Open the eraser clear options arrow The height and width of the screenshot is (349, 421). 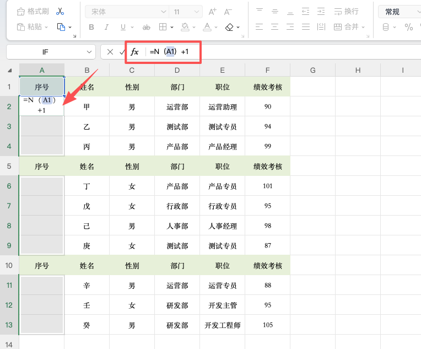(x=238, y=27)
